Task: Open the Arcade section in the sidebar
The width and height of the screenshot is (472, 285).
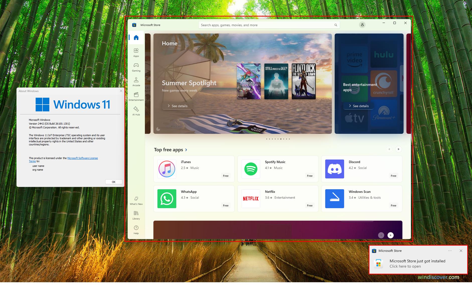Action: [x=136, y=82]
